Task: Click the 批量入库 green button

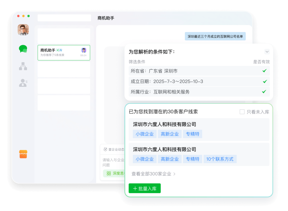Action: click(x=145, y=189)
